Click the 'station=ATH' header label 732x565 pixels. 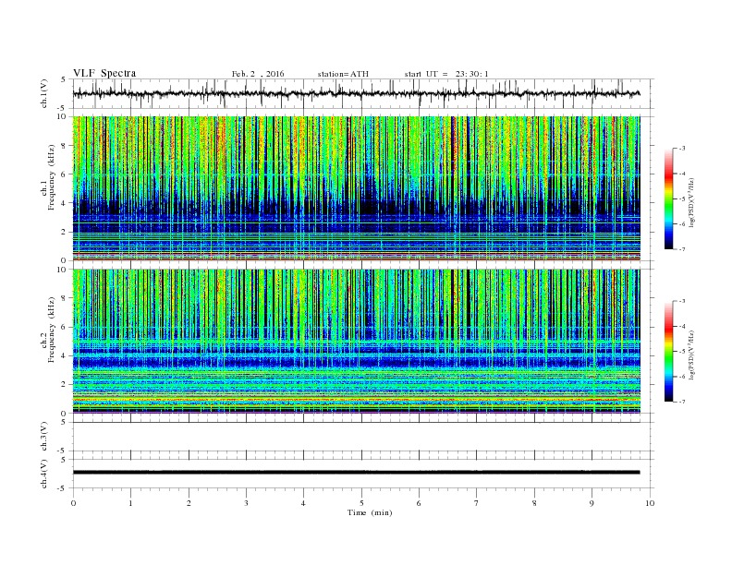point(343,74)
